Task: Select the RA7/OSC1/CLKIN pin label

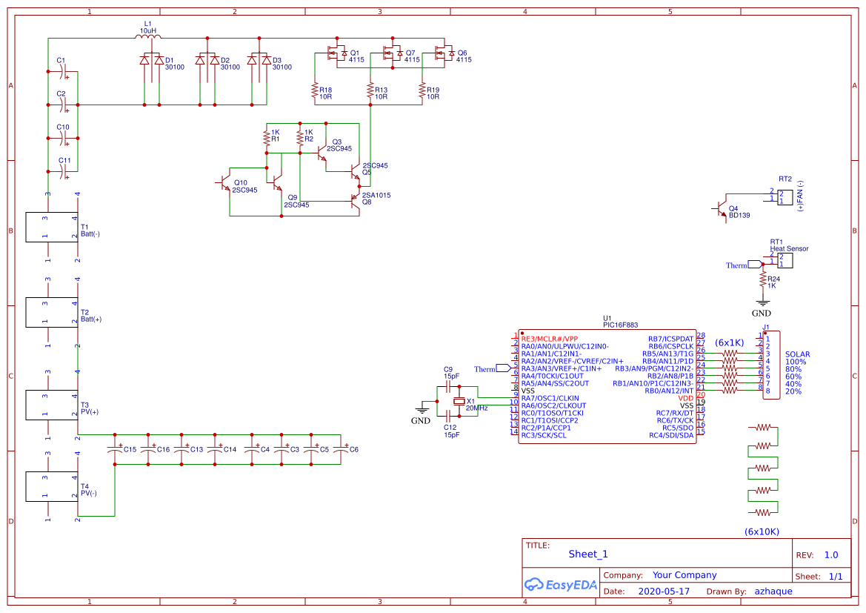Action: 550,398
